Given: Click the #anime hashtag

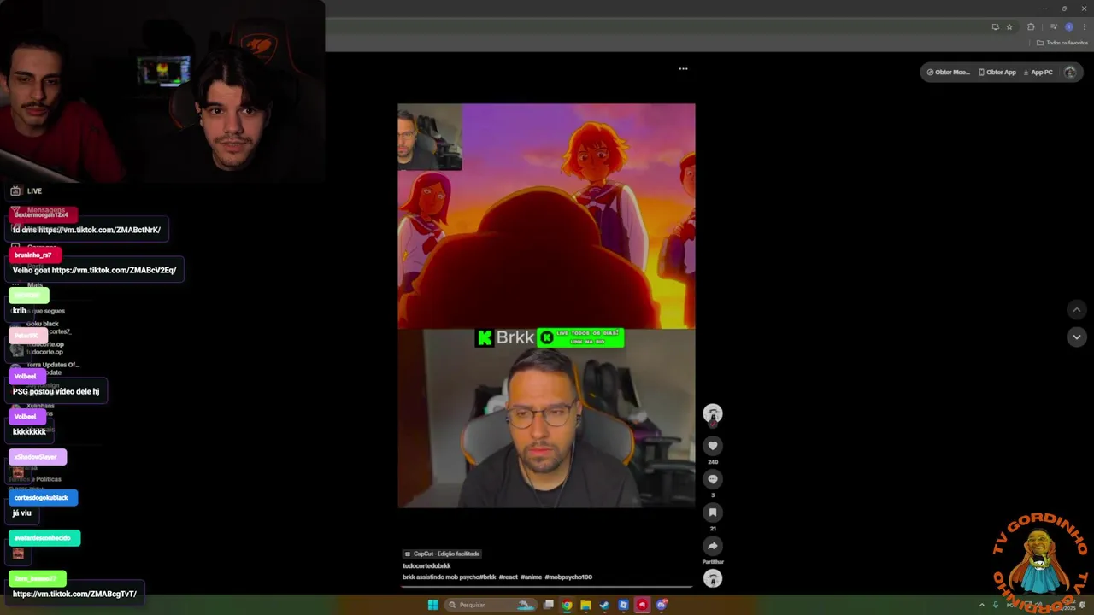Looking at the screenshot, I should pos(531,577).
